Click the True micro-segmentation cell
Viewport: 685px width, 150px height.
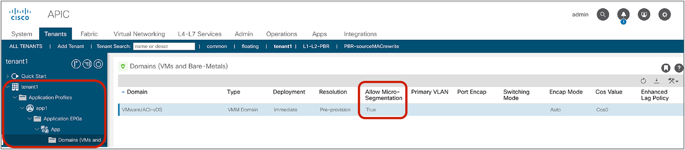click(371, 110)
